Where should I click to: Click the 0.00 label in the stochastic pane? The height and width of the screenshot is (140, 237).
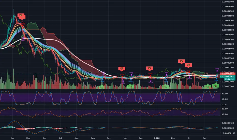224,105
